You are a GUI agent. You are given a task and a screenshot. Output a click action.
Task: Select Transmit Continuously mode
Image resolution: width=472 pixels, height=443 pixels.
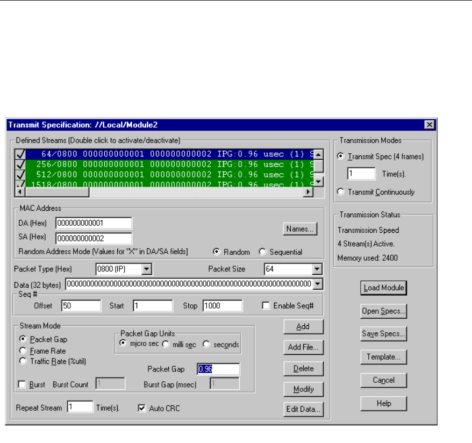(340, 192)
